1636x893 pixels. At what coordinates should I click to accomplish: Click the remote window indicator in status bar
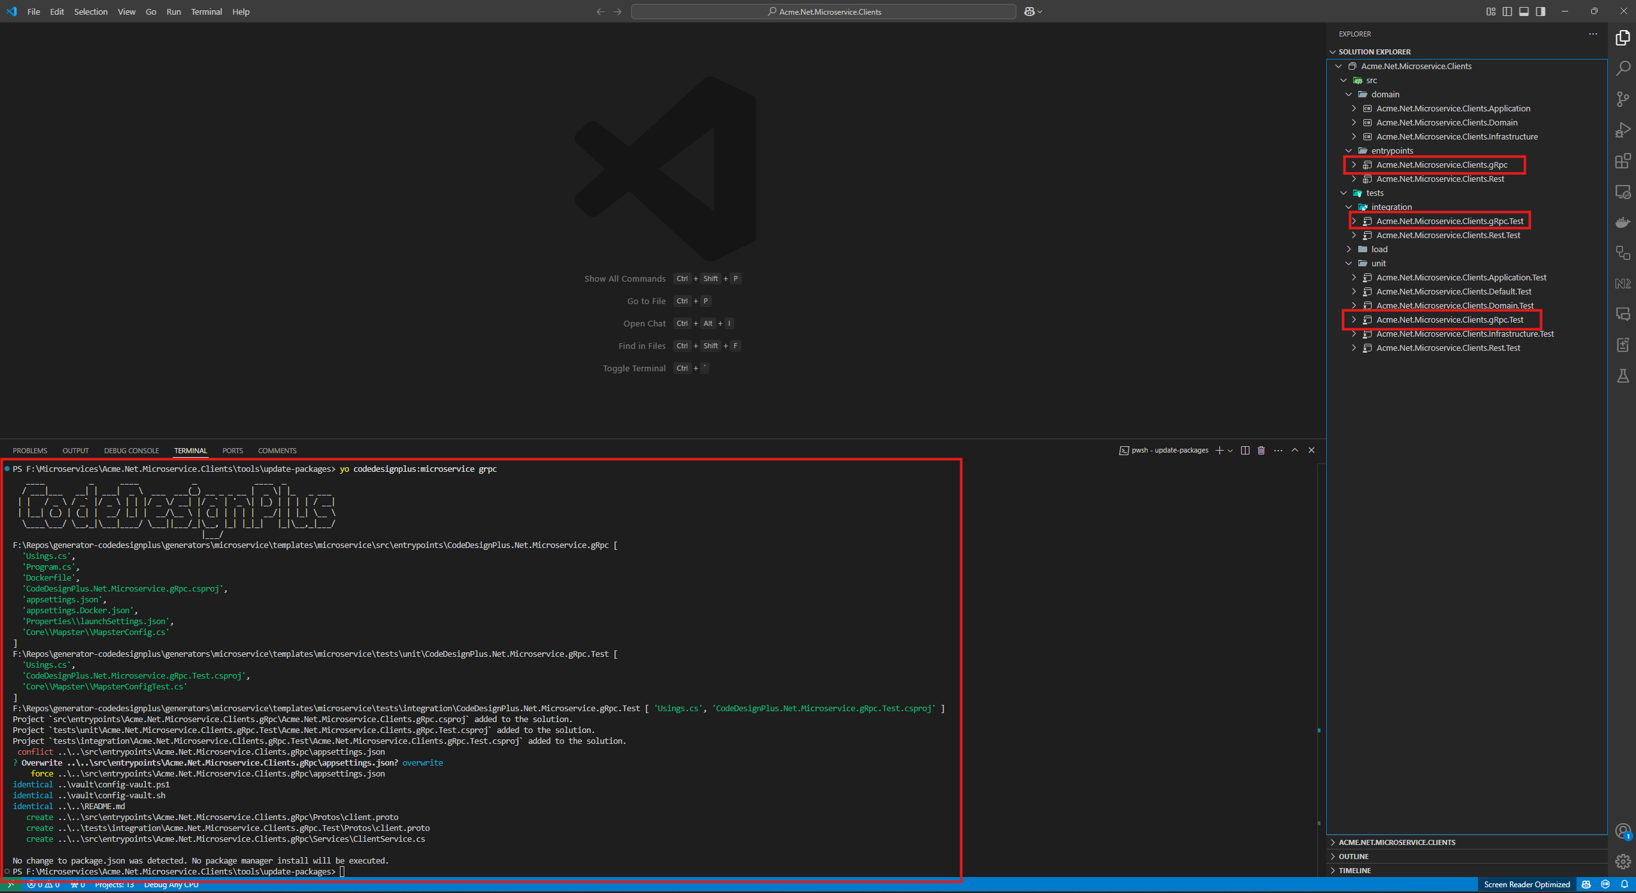tap(10, 885)
